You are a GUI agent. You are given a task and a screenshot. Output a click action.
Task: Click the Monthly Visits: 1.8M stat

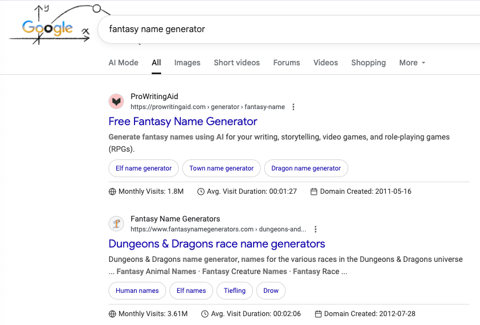[x=146, y=192]
